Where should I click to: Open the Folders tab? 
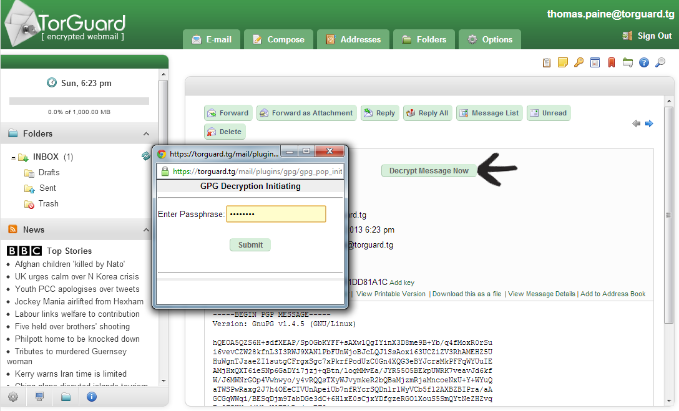click(424, 39)
